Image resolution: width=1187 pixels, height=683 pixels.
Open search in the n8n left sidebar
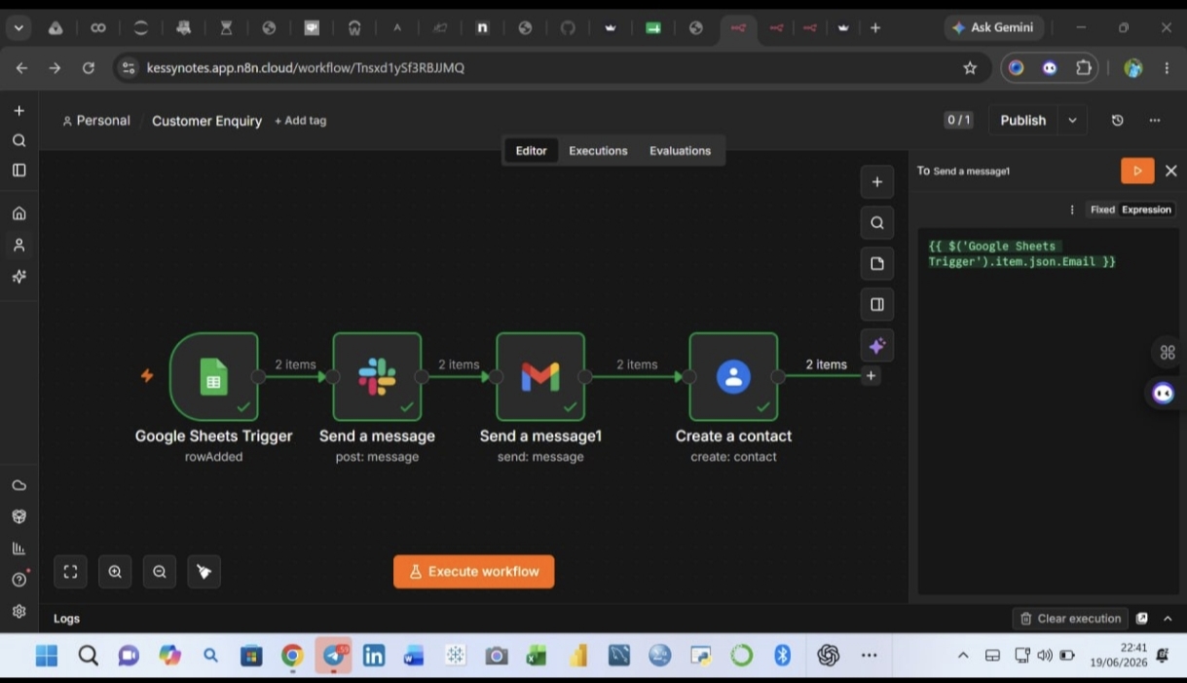[x=19, y=140]
